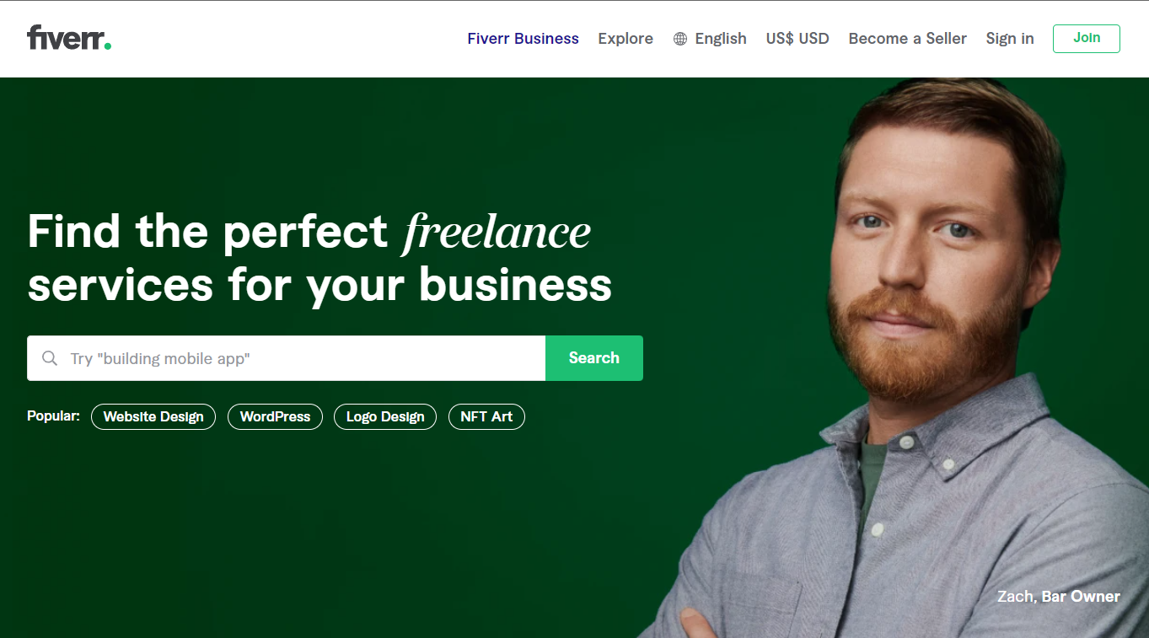Click the green Search button

click(594, 358)
